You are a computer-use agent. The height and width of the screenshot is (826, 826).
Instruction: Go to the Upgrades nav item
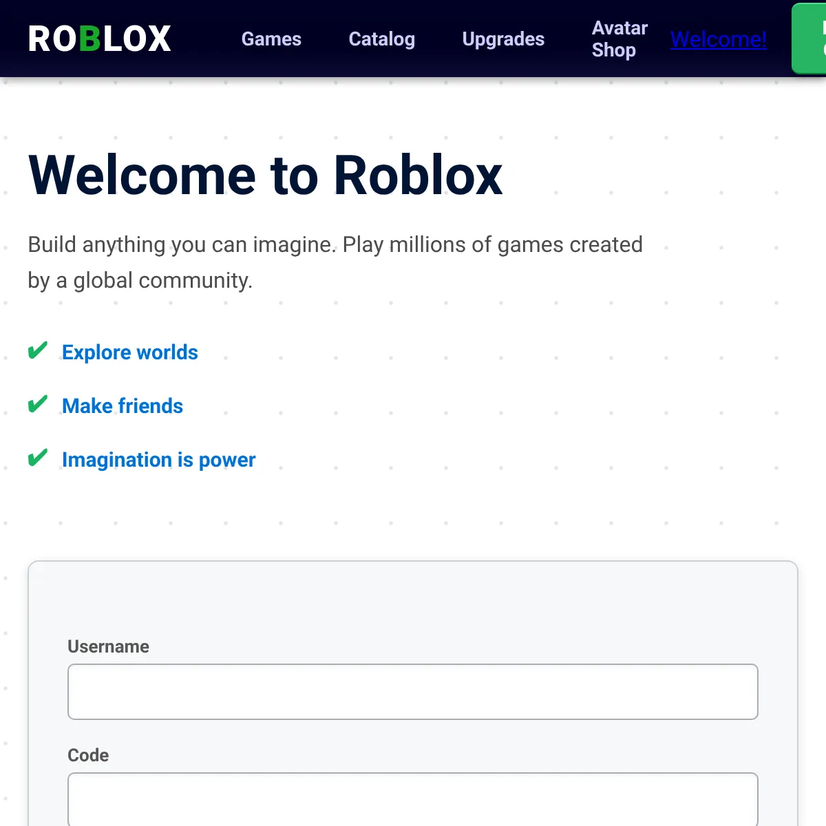coord(503,39)
